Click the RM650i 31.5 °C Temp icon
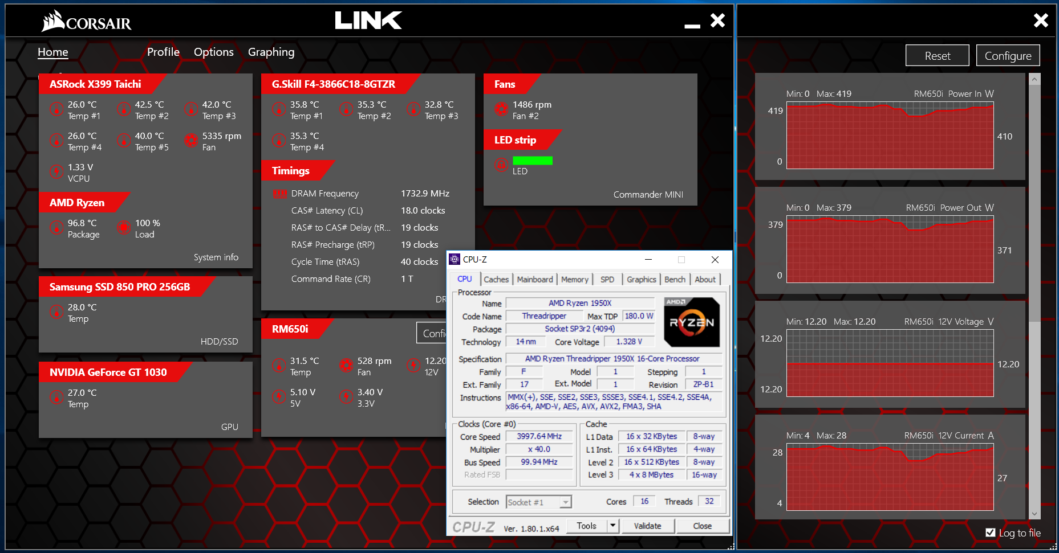This screenshot has width=1059, height=553. click(279, 365)
